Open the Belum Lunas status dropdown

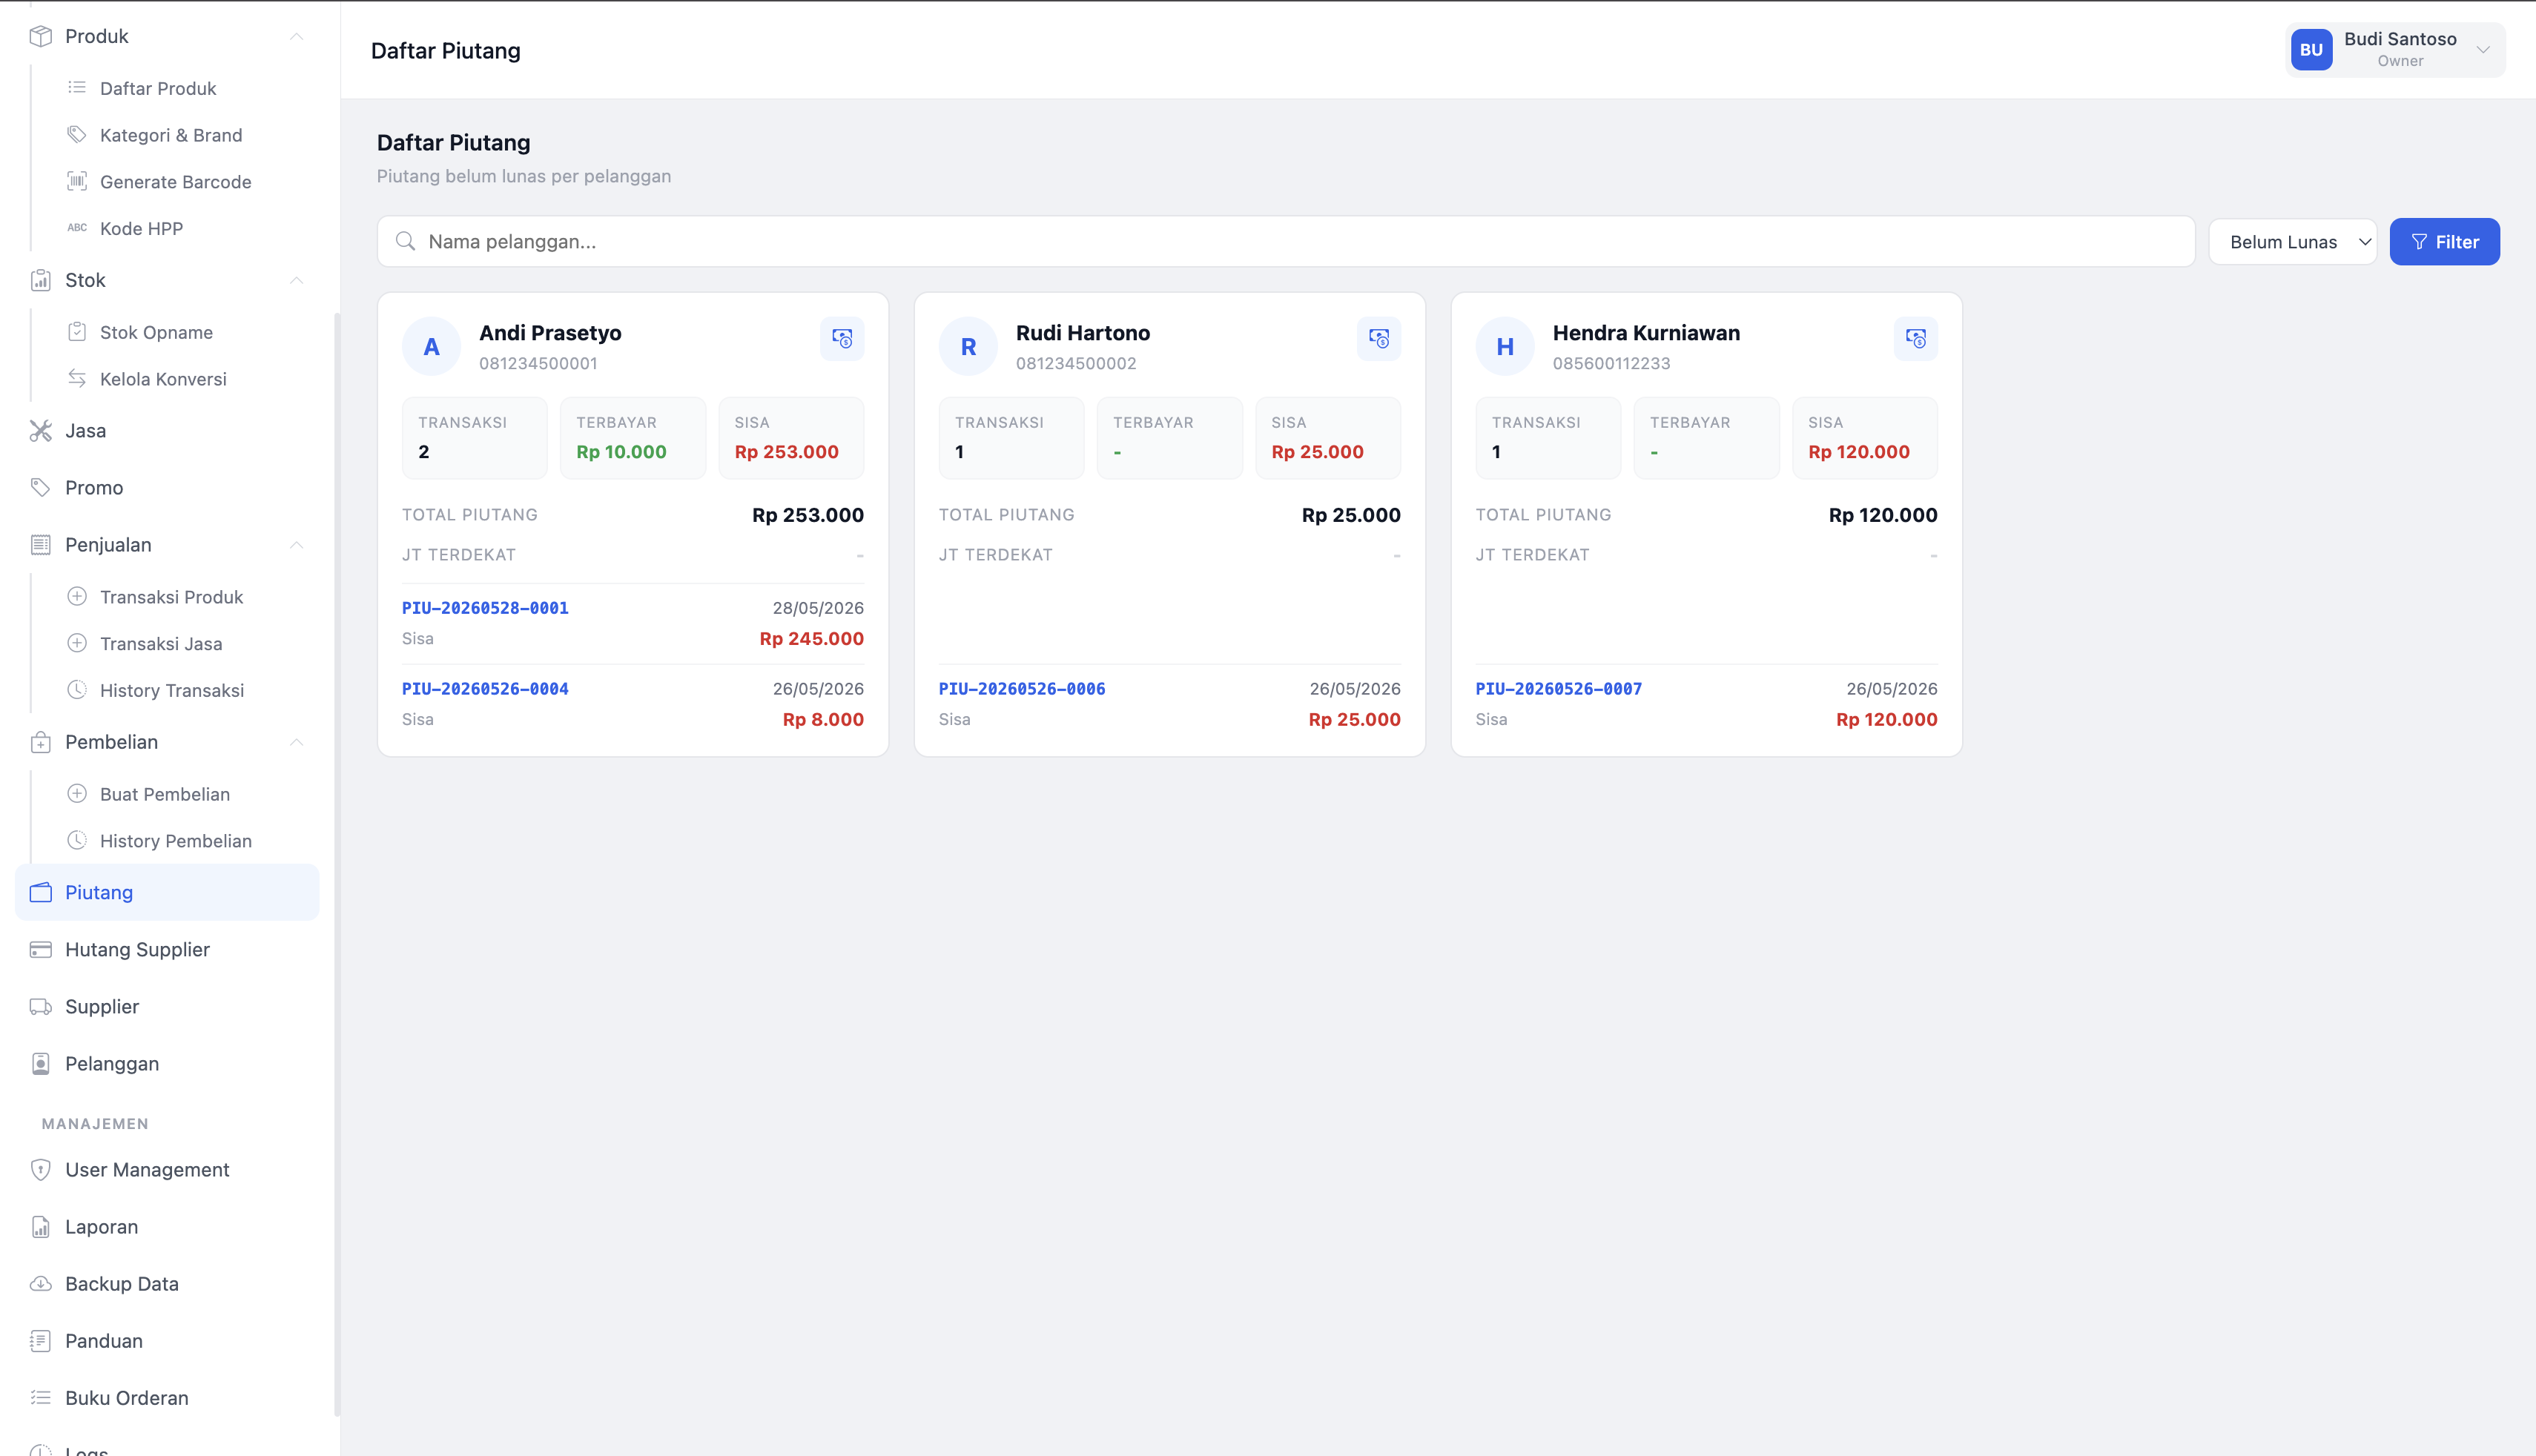click(x=2292, y=242)
